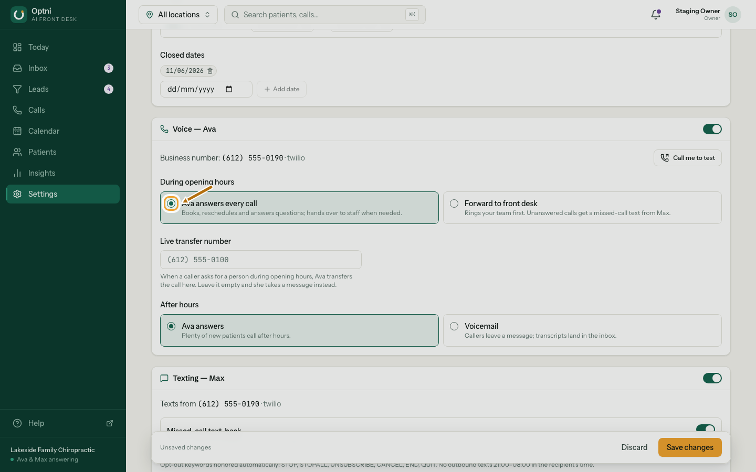
Task: Discard the unsaved changes
Action: coord(634,447)
